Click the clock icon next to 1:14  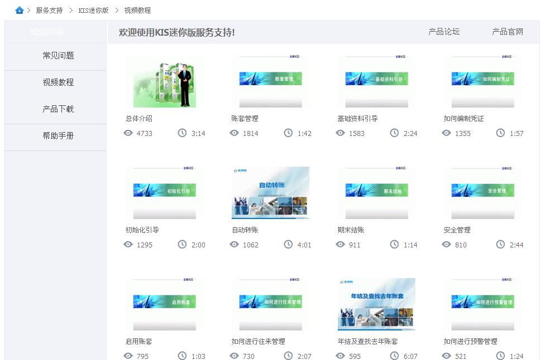pos(394,244)
